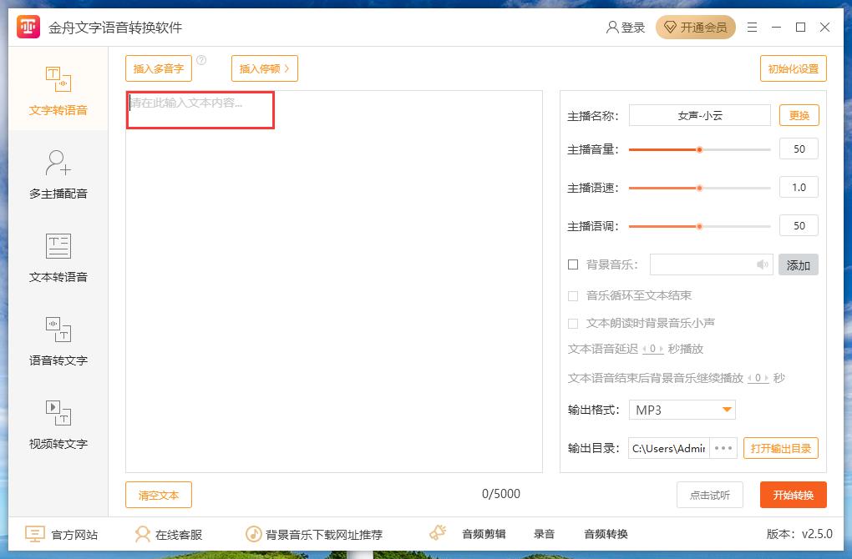This screenshot has width=852, height=559.
Task: Click the 主播语速 value 1.0 box
Action: (799, 187)
